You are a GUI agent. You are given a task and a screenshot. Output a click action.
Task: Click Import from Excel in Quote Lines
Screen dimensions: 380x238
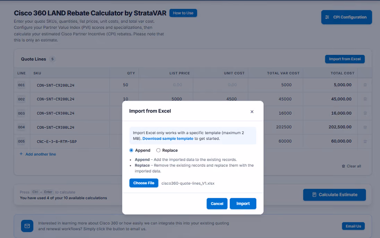(345, 59)
